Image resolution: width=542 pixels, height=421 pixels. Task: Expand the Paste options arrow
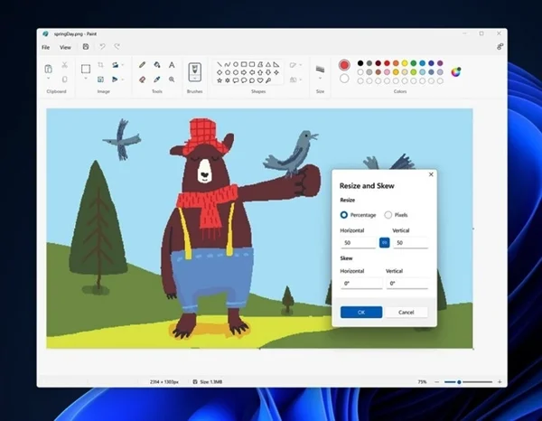(x=49, y=79)
